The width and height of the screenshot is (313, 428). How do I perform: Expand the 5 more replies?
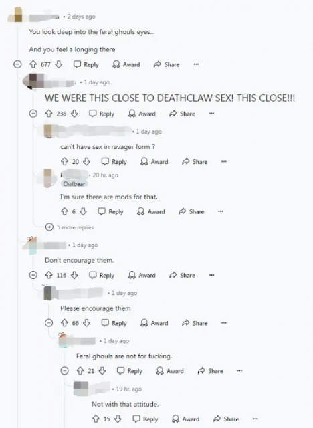click(x=70, y=227)
